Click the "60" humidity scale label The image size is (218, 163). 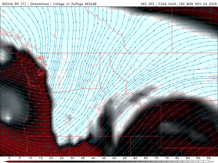(135, 158)
